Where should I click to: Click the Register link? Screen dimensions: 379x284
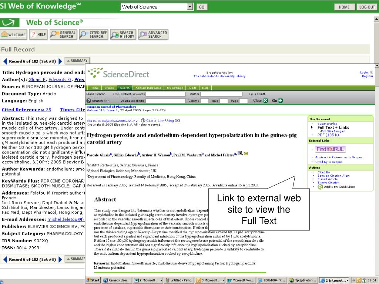coord(368,76)
